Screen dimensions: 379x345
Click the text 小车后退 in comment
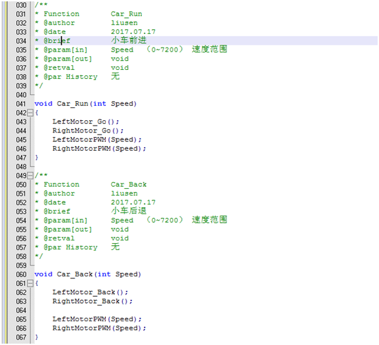pyautogui.click(x=129, y=211)
